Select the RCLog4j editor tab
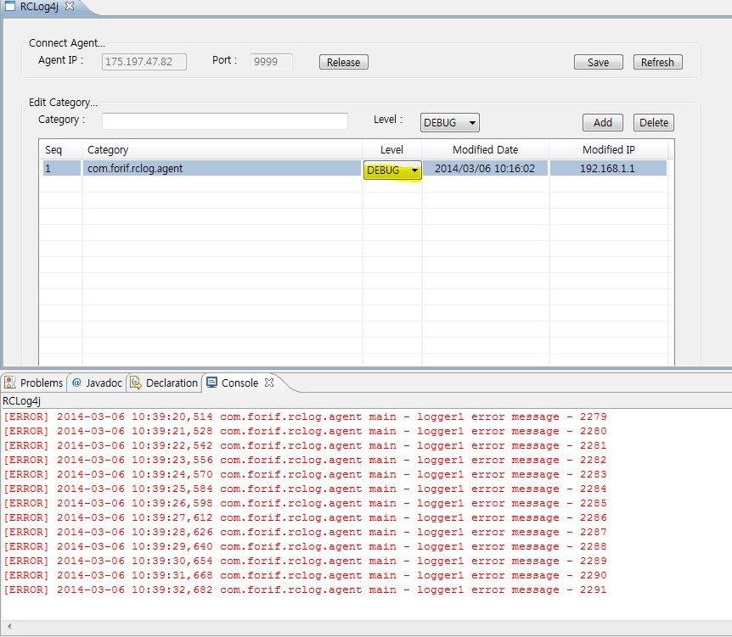Screen dimensions: 732x637 39,7
